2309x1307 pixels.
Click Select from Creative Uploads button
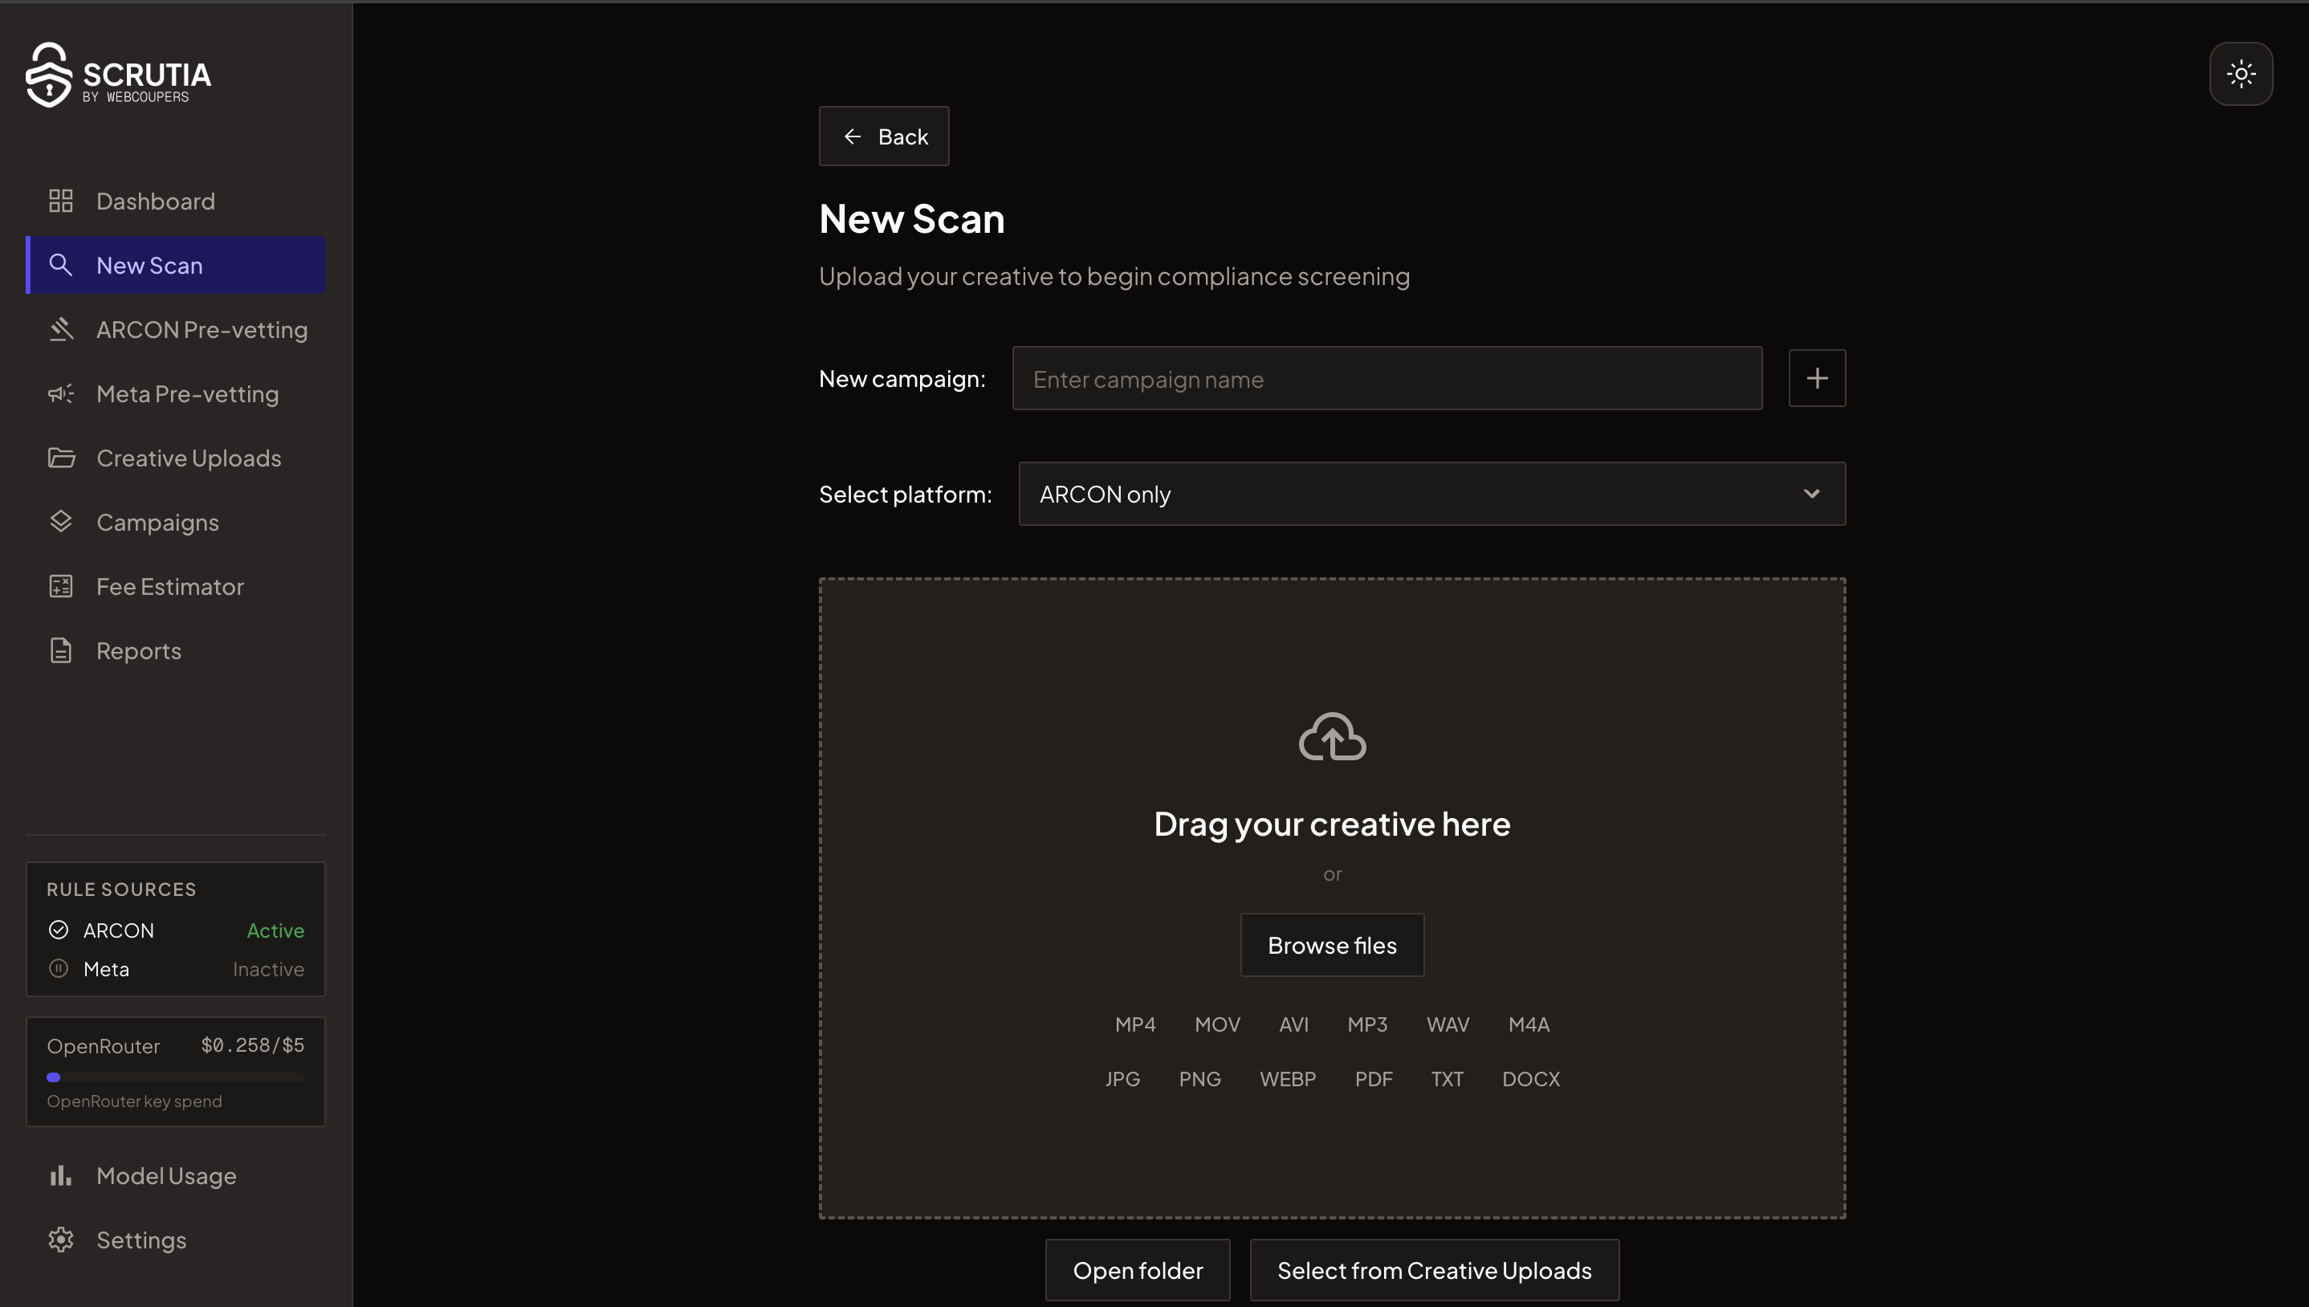(x=1434, y=1270)
